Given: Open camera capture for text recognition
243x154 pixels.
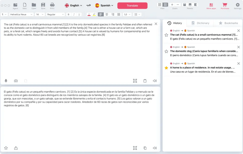Looking at the screenshot, I should [x=16, y=81].
